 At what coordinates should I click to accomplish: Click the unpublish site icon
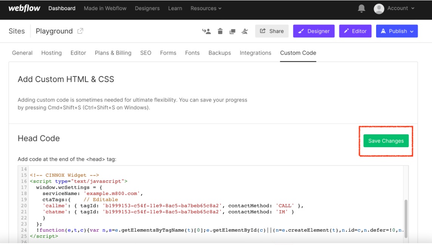tap(245, 31)
